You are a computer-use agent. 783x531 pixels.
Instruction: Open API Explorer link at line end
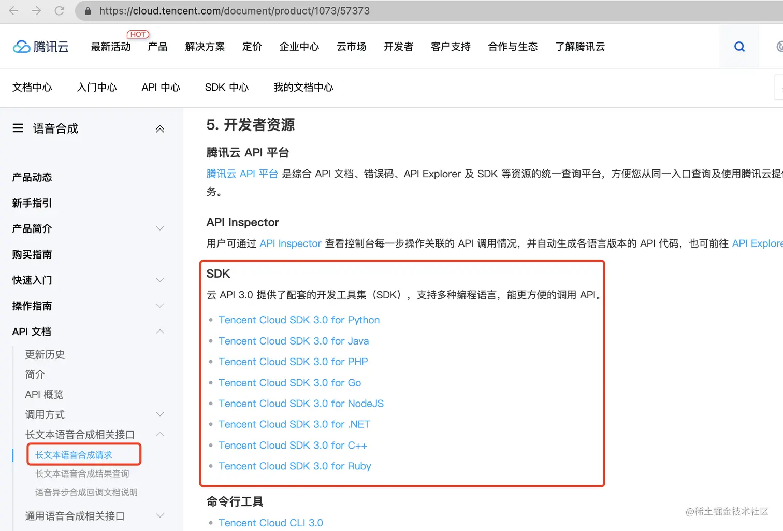[x=757, y=243]
